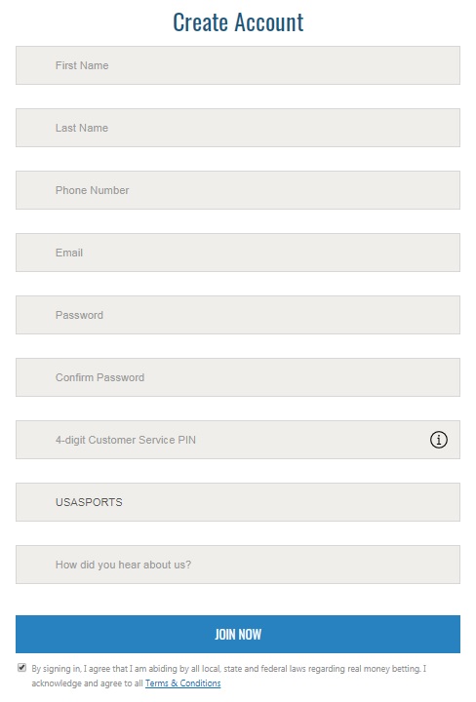Activate the Email text box
Viewport: 476px width, 702px height.
[238, 253]
